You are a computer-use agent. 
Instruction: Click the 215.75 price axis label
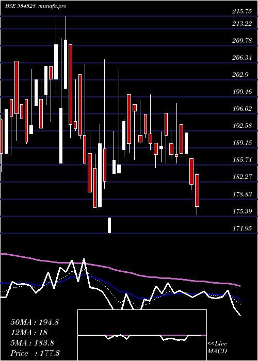tap(242, 11)
